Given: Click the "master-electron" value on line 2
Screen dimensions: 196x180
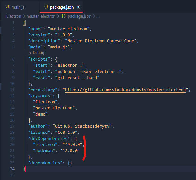Looking at the screenshot, I should pos(69,29).
